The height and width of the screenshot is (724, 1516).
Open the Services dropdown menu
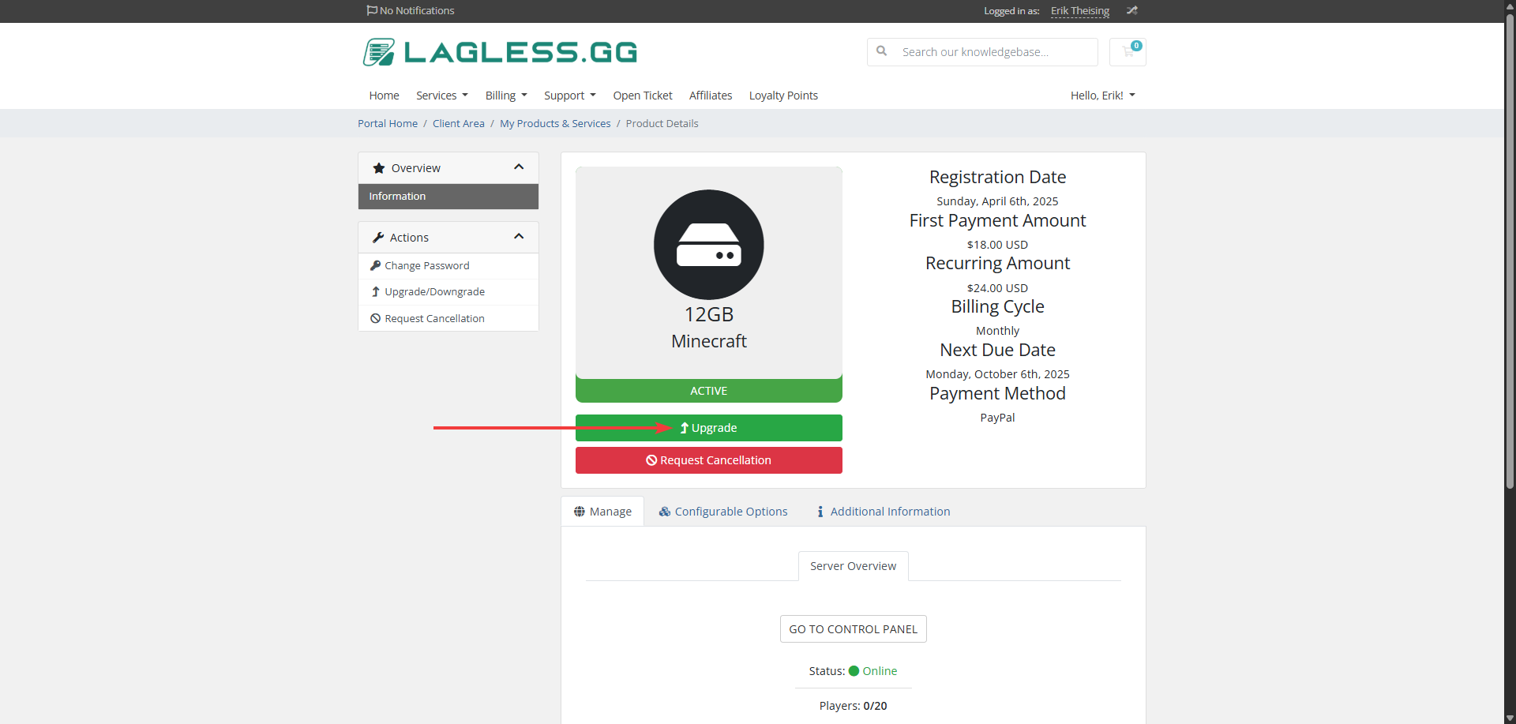pos(441,96)
